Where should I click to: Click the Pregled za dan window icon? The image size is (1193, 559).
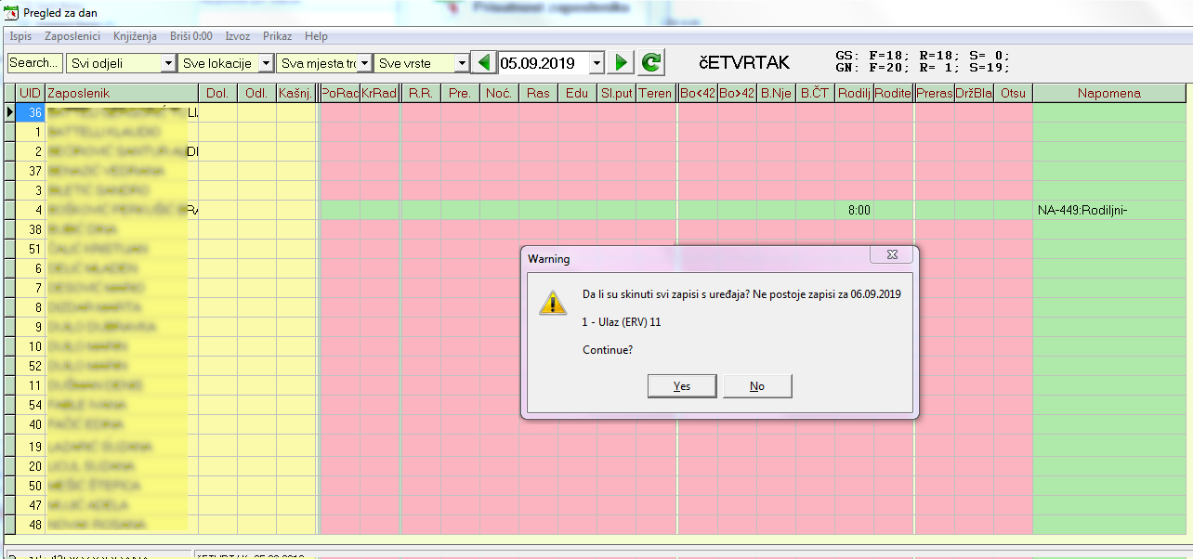click(x=12, y=12)
